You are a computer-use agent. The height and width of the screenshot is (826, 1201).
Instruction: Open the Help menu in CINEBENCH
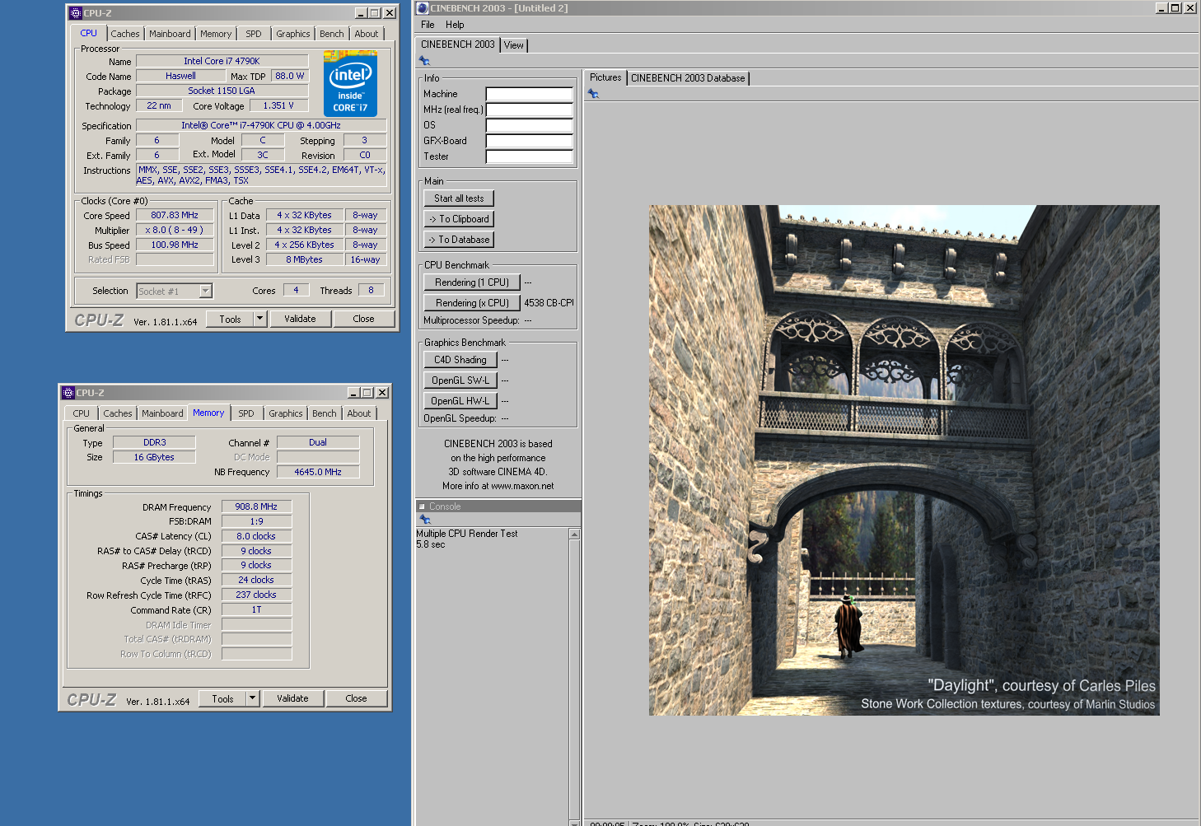455,25
